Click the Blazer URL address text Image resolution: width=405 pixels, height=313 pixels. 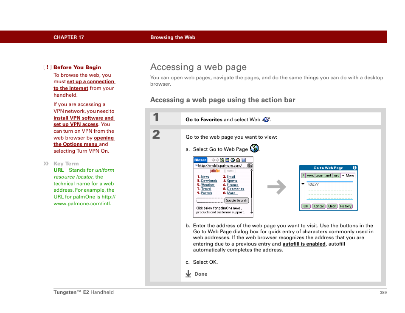220,165
